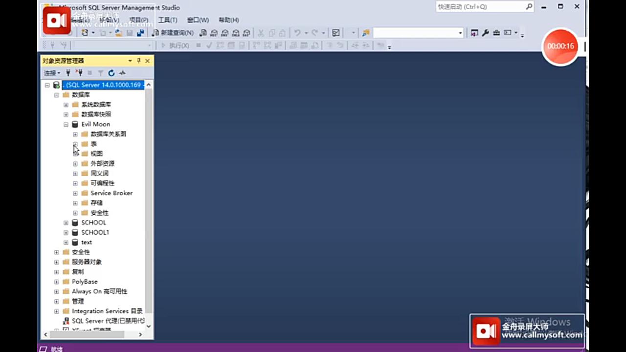
Task: Expand the 存储 folder
Action: point(75,203)
